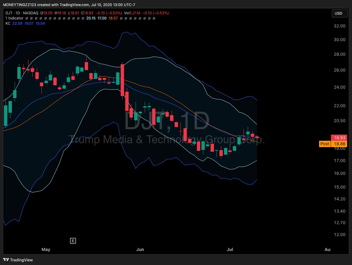The width and height of the screenshot is (352, 265).
Task: Click the 20.50 price axis label
Action: click(x=340, y=121)
